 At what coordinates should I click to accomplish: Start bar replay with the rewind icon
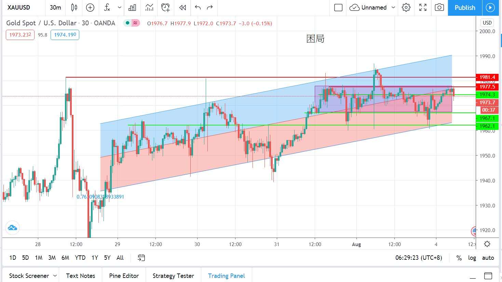point(183,8)
